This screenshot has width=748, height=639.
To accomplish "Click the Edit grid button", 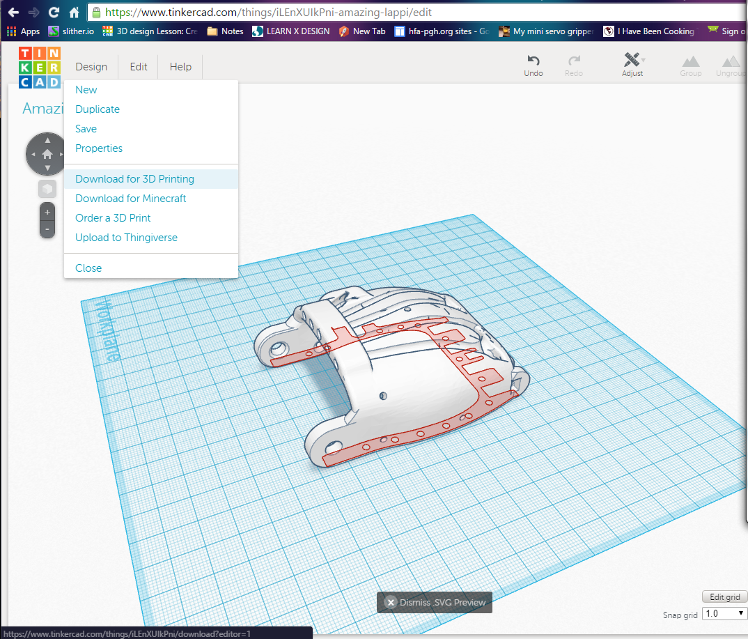I will tap(724, 597).
